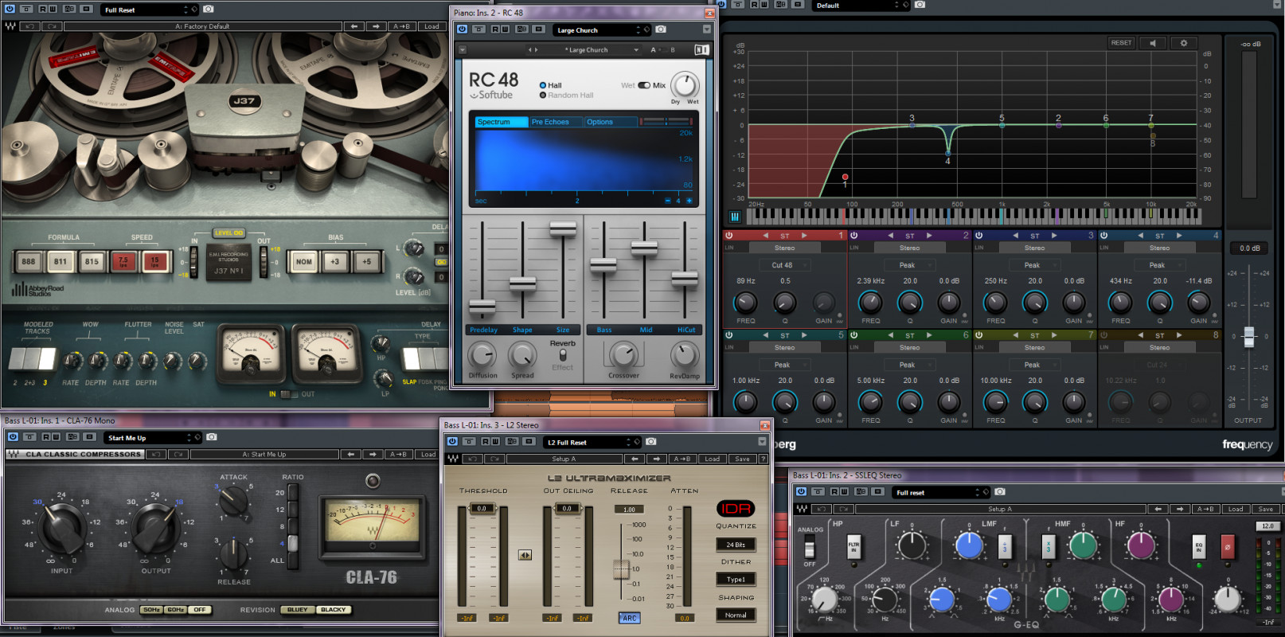
Task: Toggle band 5 power in Frequency EQ
Action: 728,335
